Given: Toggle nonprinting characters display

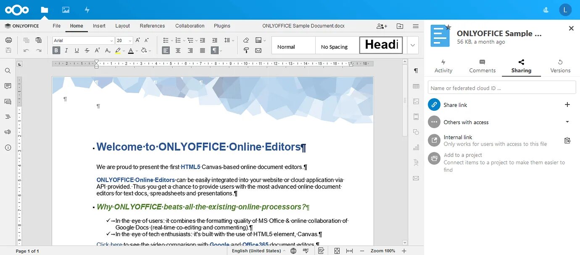Looking at the screenshot, I should click(x=214, y=50).
